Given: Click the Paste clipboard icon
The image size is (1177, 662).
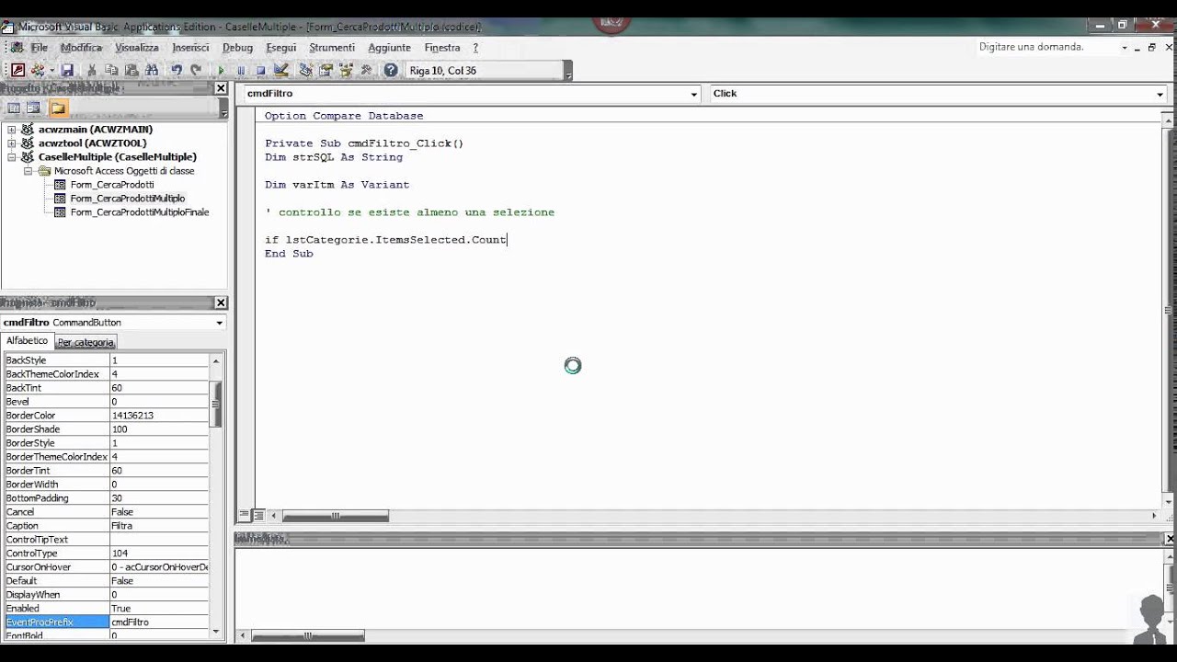Looking at the screenshot, I should 131,70.
